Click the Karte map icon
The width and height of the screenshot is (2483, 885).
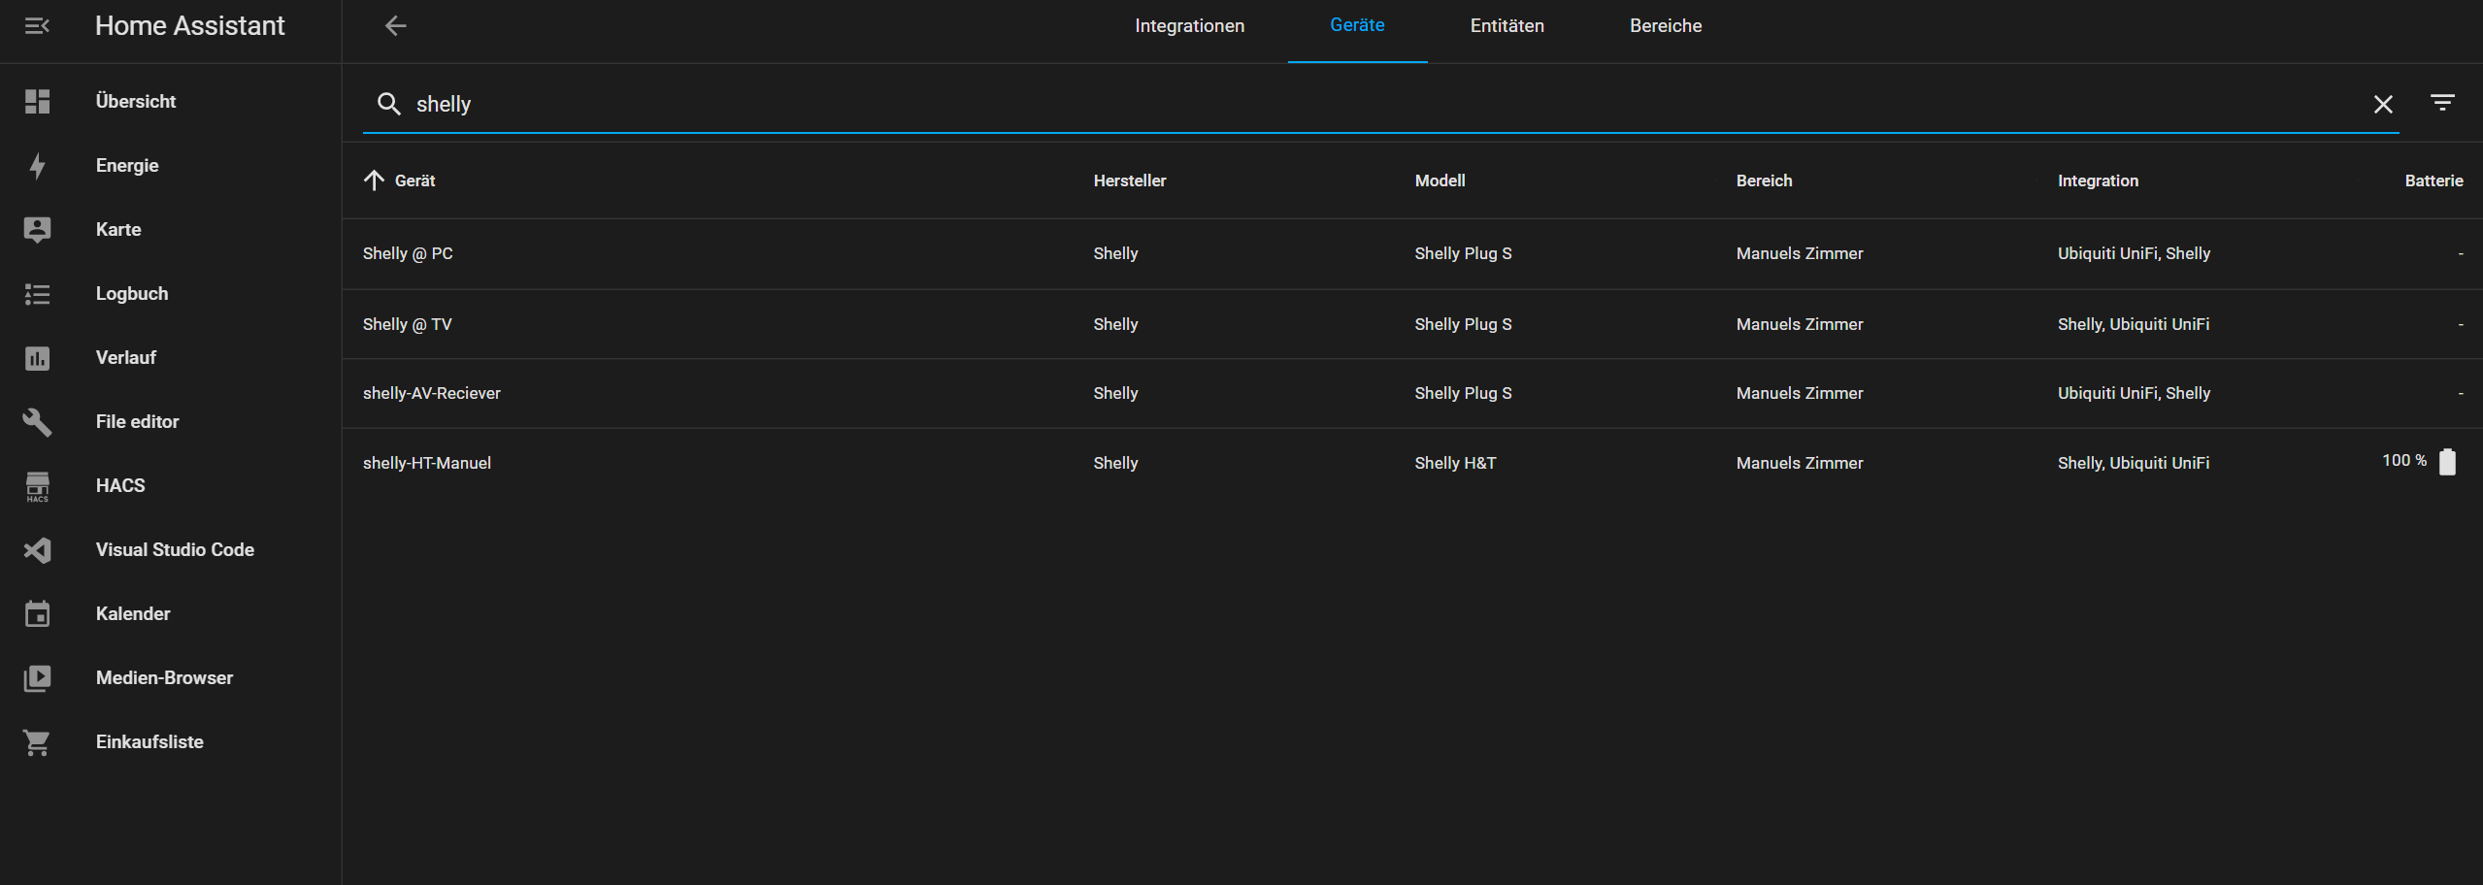(x=37, y=230)
